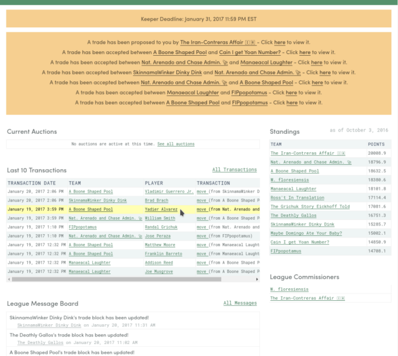Open A Boone Shaped Pool in Standings

click(x=295, y=171)
